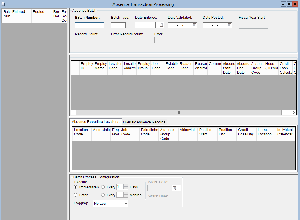Click the document icon in title bar
Image resolution: width=300 pixels, height=220 pixels.
coord(3,4)
